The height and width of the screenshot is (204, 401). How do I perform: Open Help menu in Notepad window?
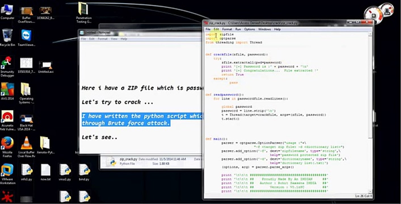(124, 39)
